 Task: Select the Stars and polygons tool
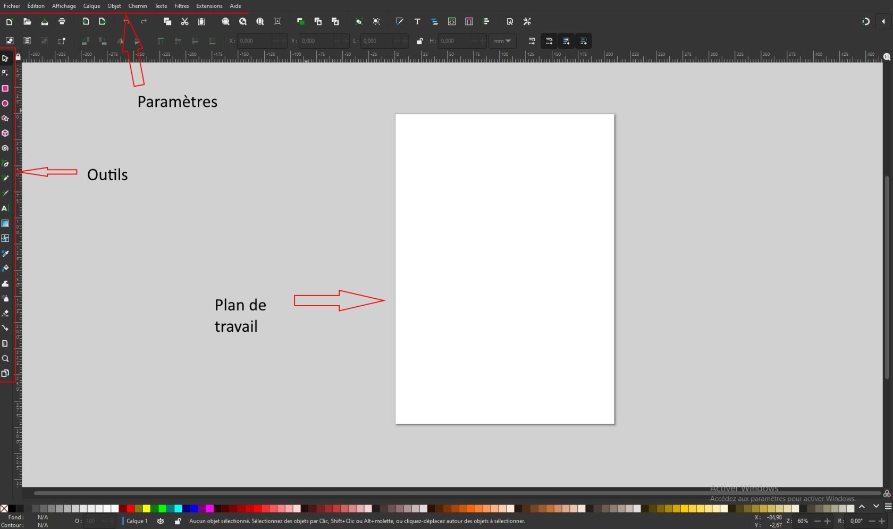pos(5,118)
